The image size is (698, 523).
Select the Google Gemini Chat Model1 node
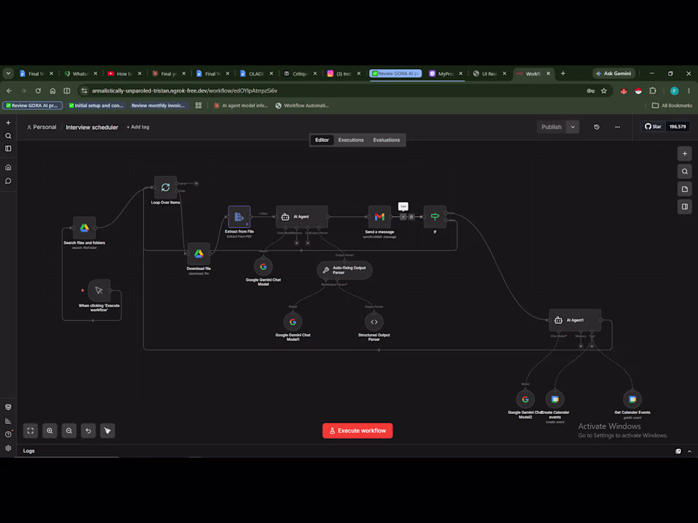[293, 322]
